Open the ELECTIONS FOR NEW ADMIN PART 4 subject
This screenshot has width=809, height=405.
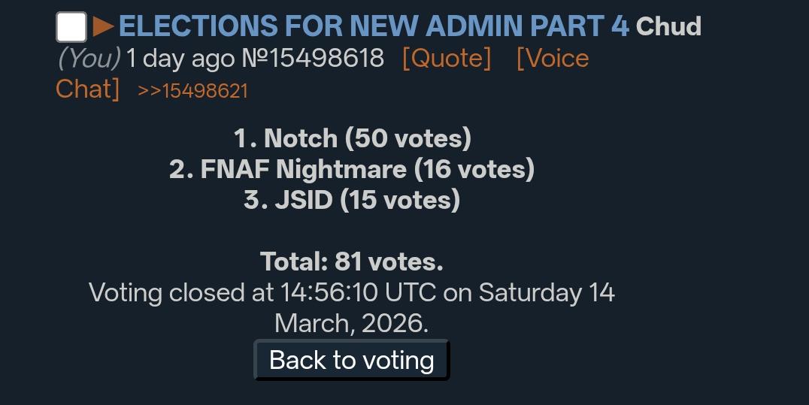tap(373, 26)
